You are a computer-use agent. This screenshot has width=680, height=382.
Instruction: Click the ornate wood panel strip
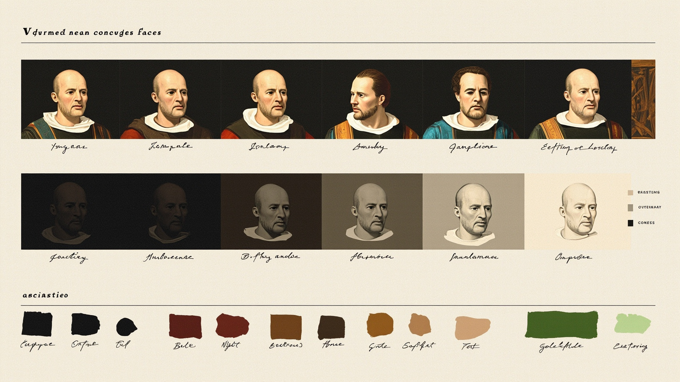pos(643,99)
